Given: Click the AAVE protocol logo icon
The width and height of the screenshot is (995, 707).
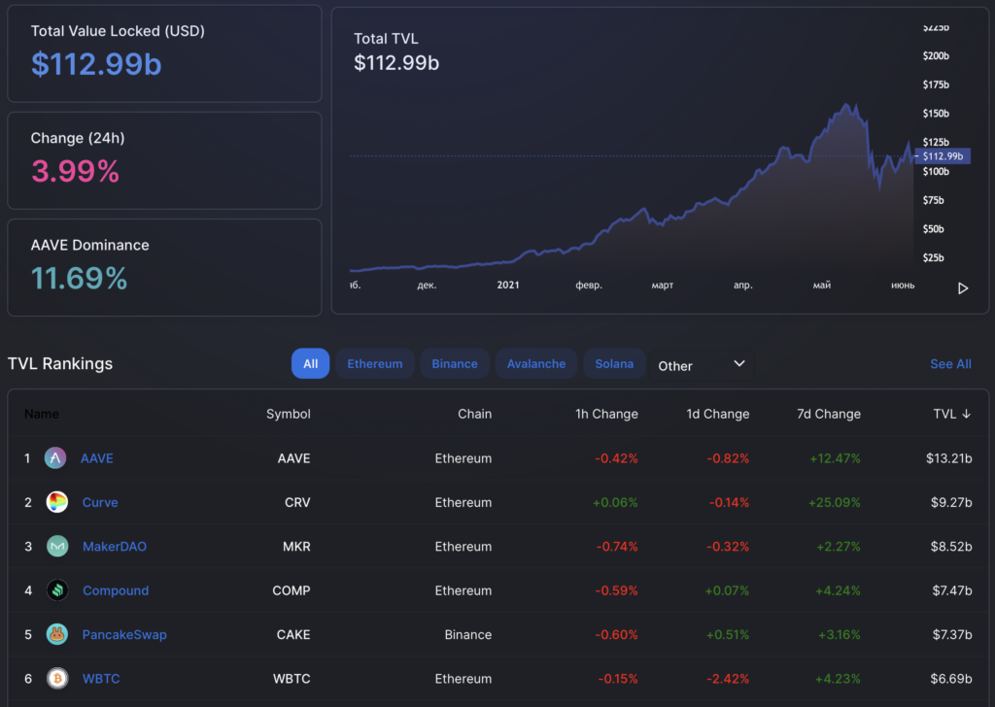Looking at the screenshot, I should click(56, 458).
